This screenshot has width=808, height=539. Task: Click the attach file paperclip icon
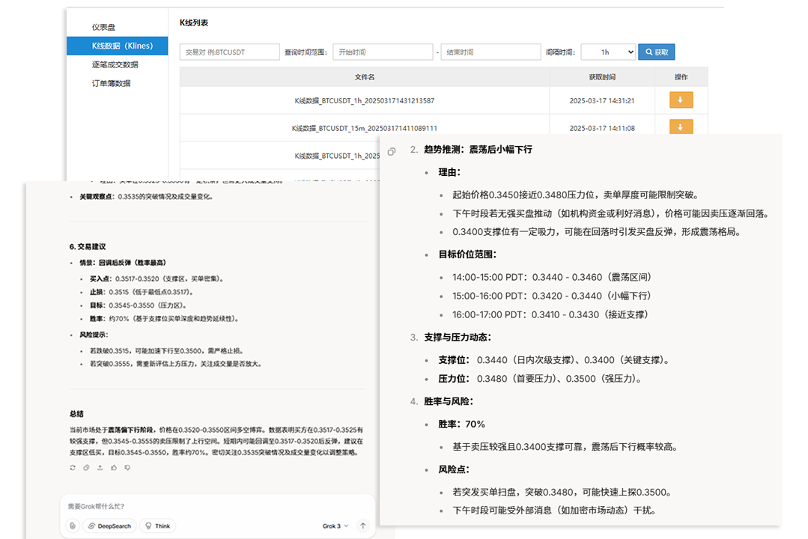click(x=72, y=526)
